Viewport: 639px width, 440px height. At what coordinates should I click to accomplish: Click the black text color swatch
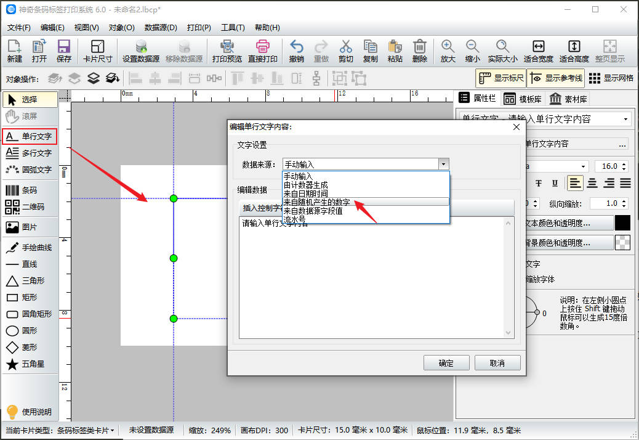[x=622, y=223]
